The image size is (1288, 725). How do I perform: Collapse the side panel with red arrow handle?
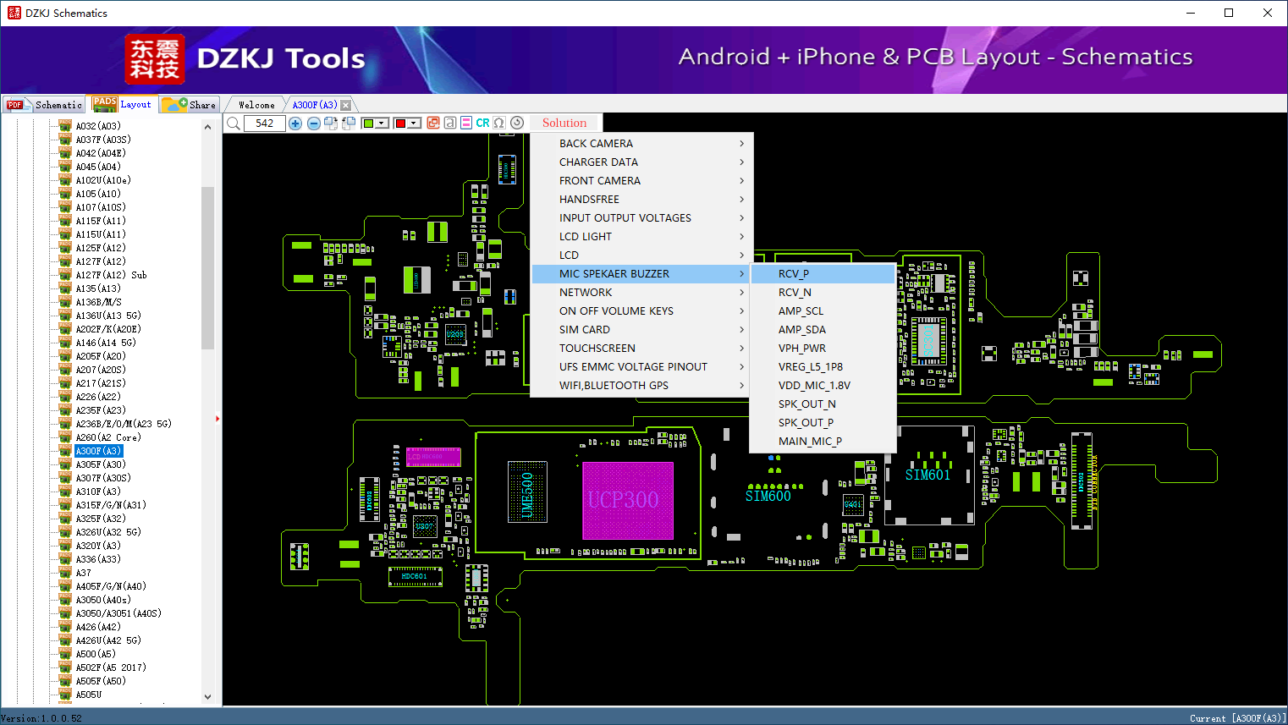218,418
